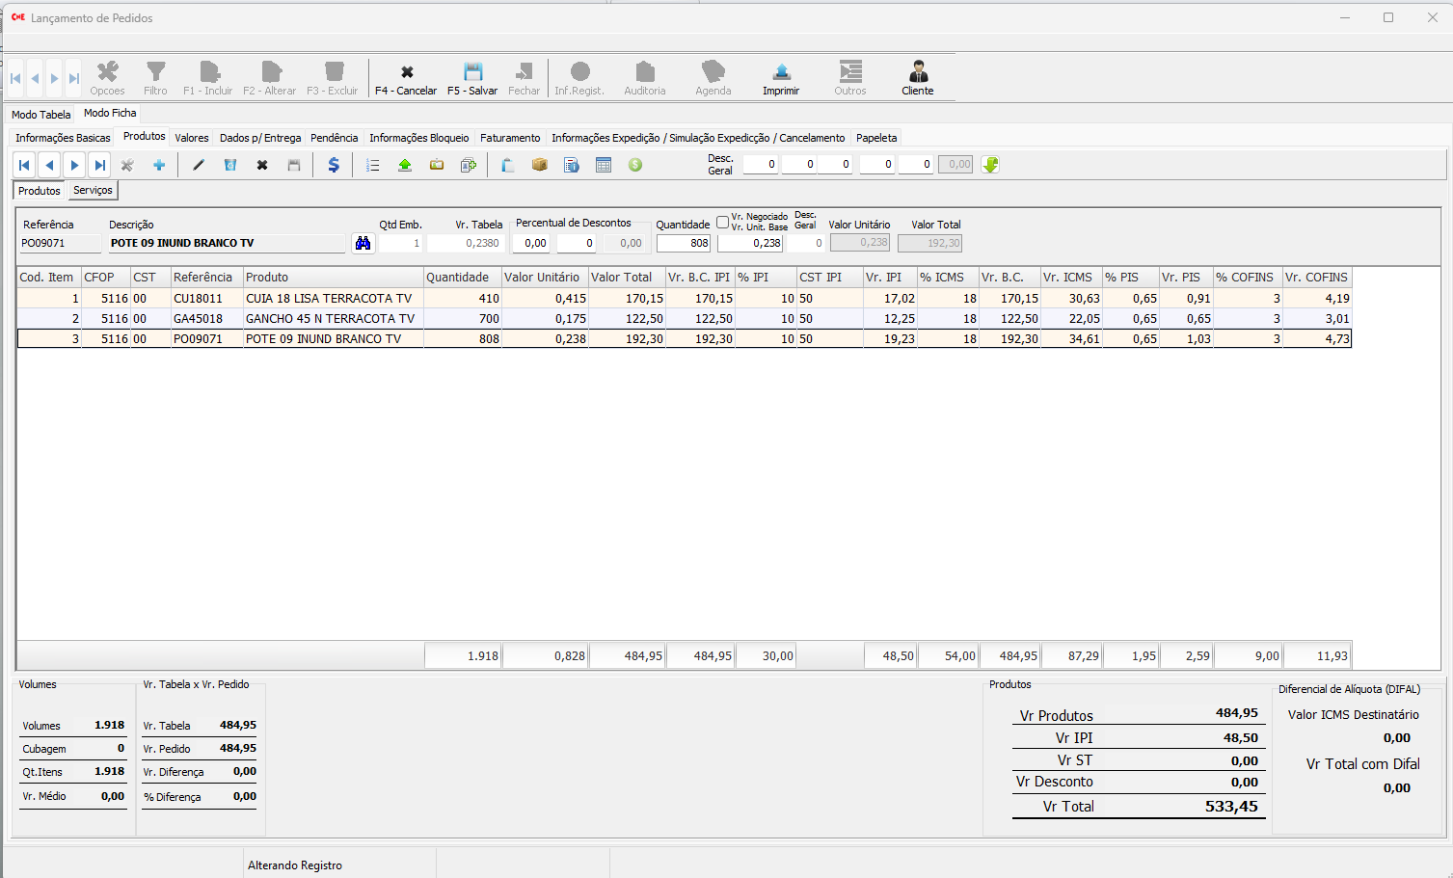Click the F4 - Cancelar toolbar icon

406,72
